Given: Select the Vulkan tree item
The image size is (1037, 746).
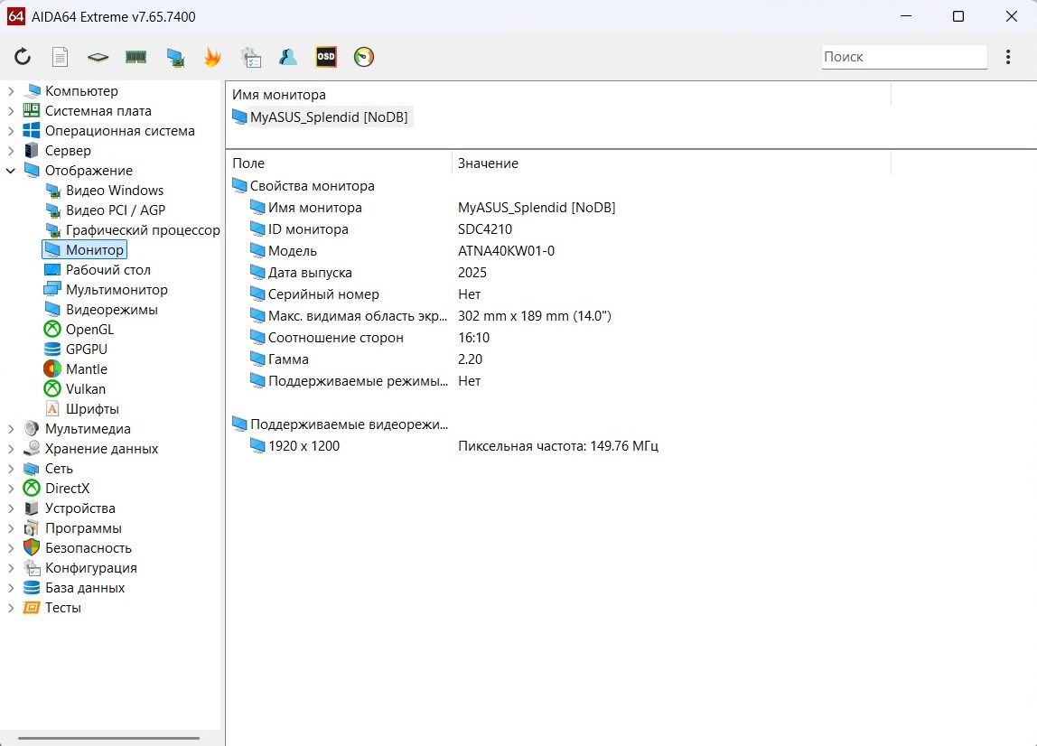Looking at the screenshot, I should [x=85, y=389].
